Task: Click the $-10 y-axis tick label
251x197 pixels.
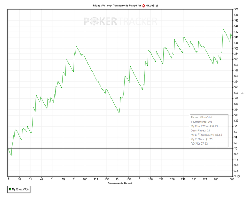Action: (237, 176)
